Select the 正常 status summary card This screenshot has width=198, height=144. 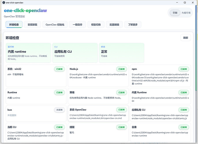click(122, 53)
